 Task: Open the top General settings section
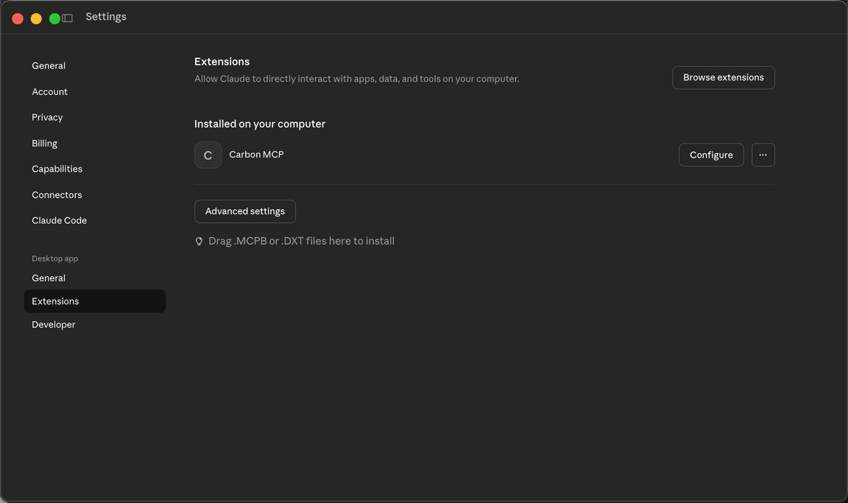pyautogui.click(x=49, y=66)
